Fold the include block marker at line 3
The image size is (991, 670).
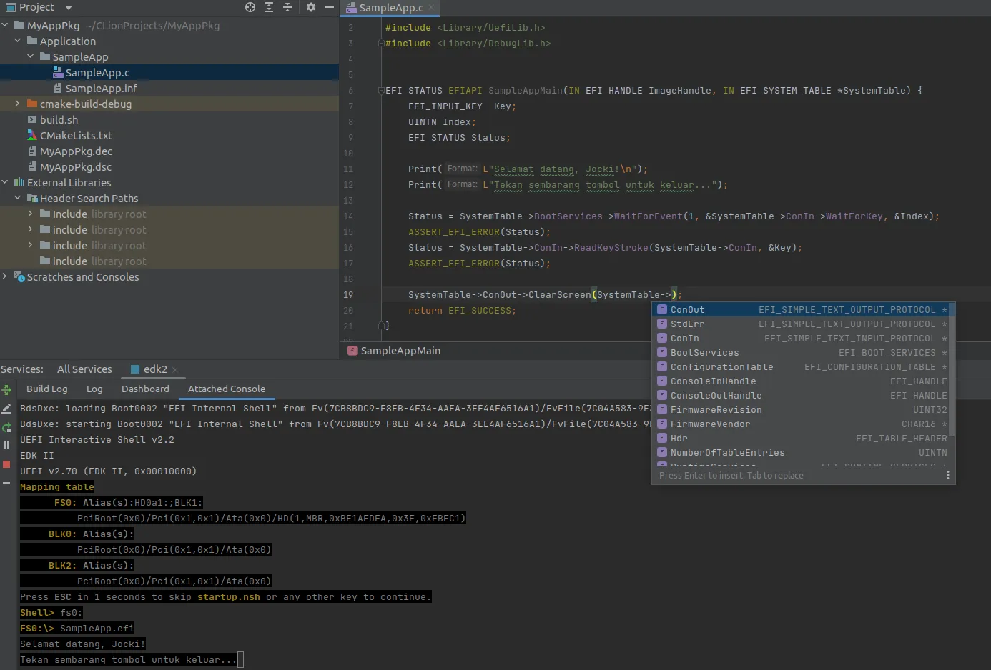click(x=381, y=44)
